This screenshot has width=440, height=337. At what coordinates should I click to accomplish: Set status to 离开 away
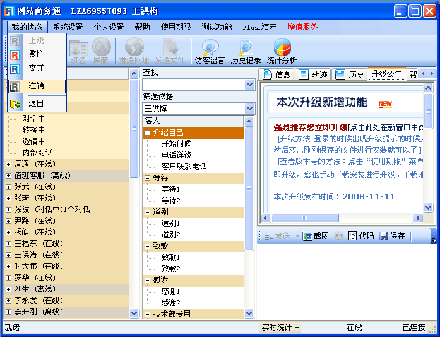click(x=36, y=68)
